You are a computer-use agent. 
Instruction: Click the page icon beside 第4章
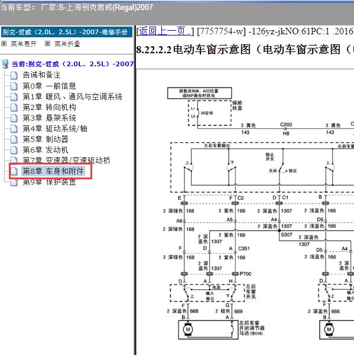(14, 129)
